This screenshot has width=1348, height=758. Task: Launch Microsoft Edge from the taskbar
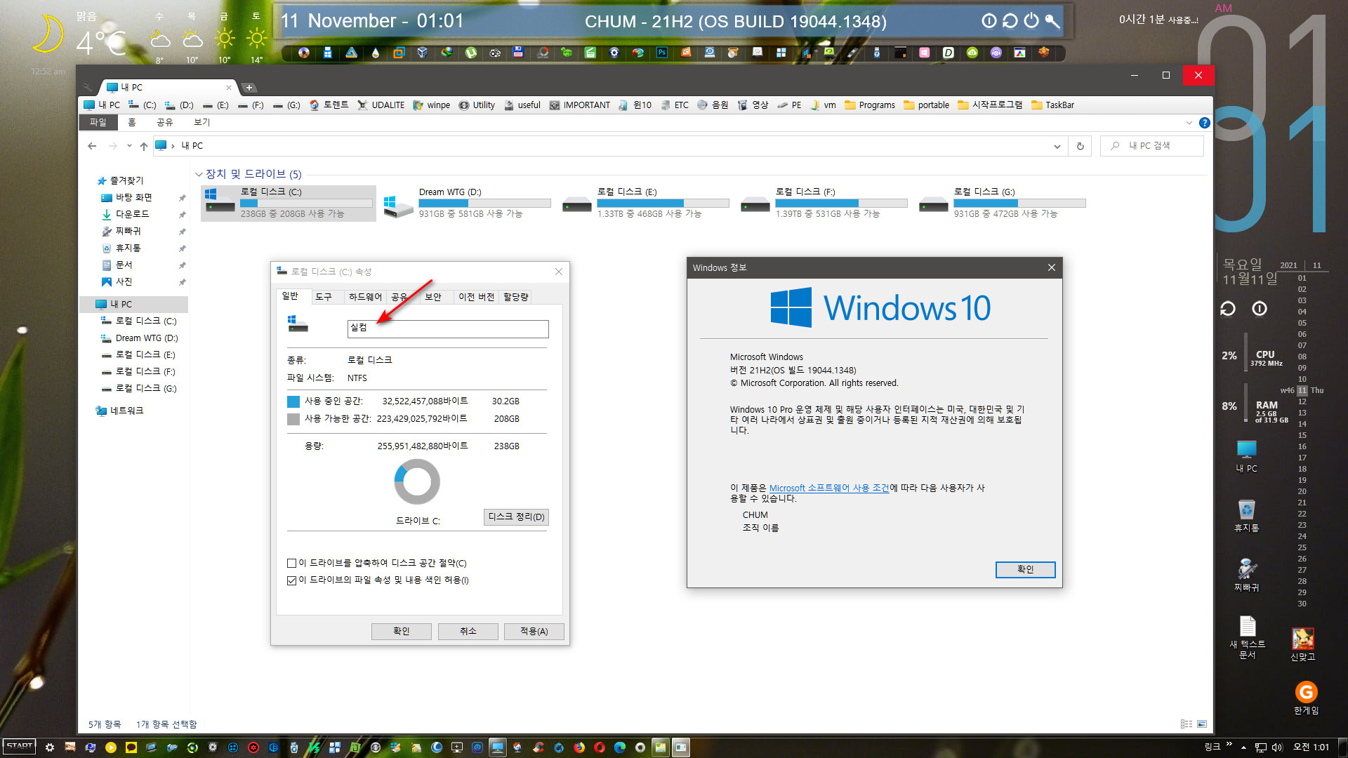619,747
